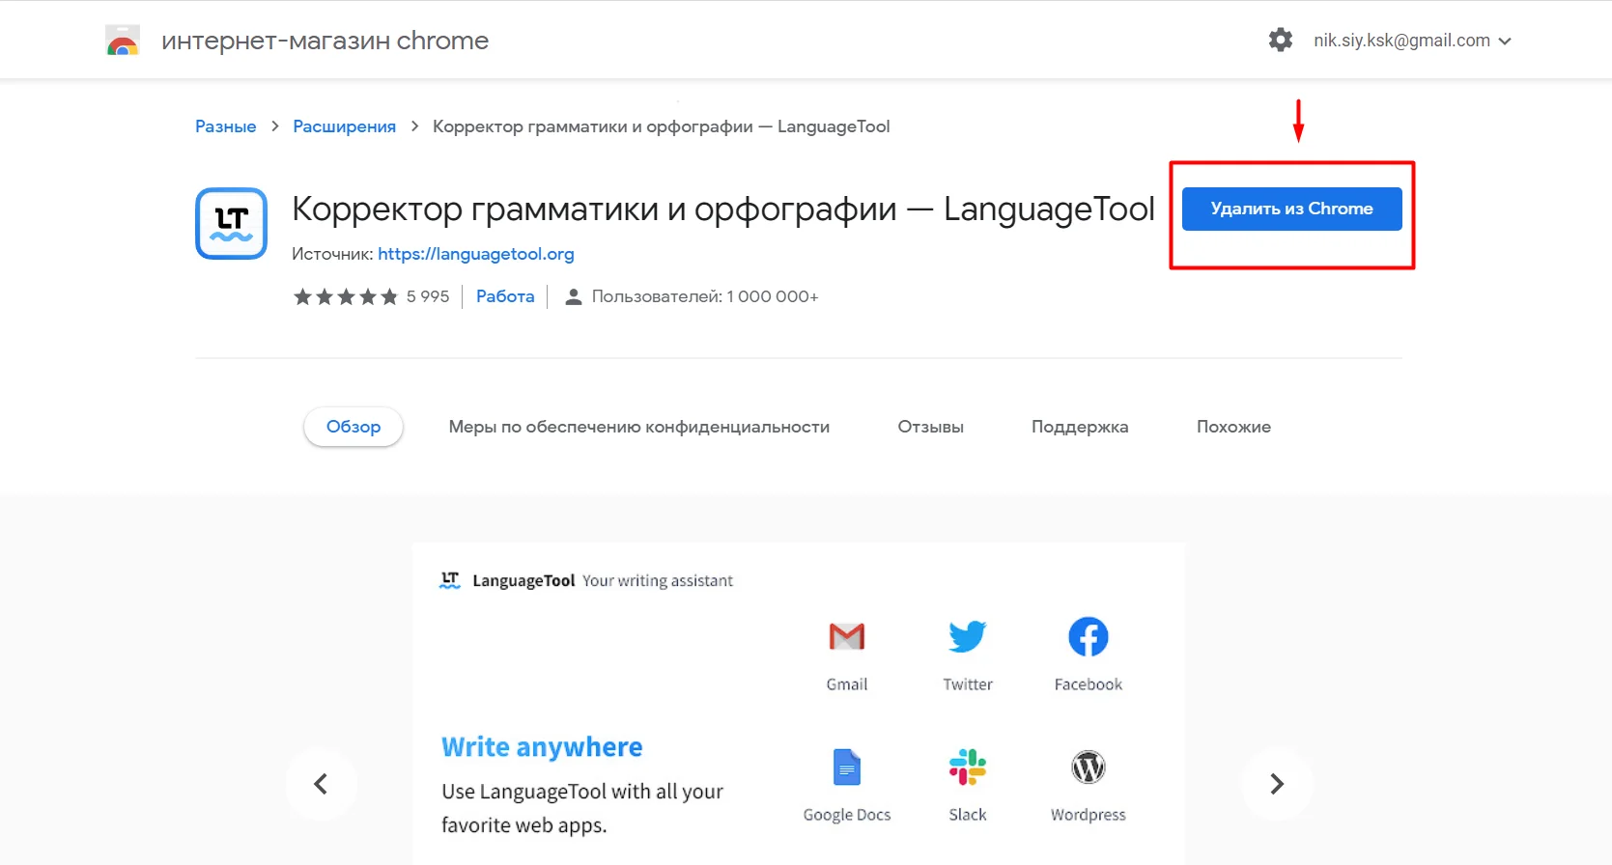The width and height of the screenshot is (1612, 865).
Task: Click the интернет-магазин chrome title
Action: pyautogui.click(x=325, y=41)
